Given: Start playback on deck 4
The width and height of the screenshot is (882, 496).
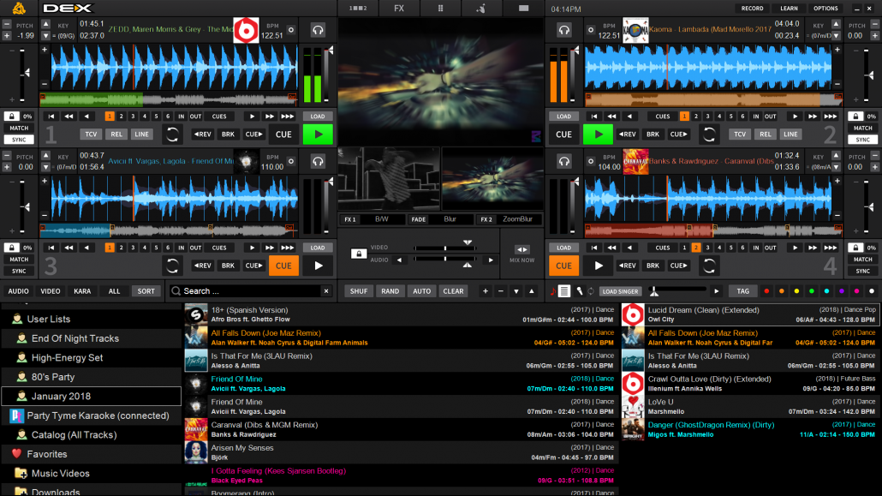Looking at the screenshot, I should (598, 266).
